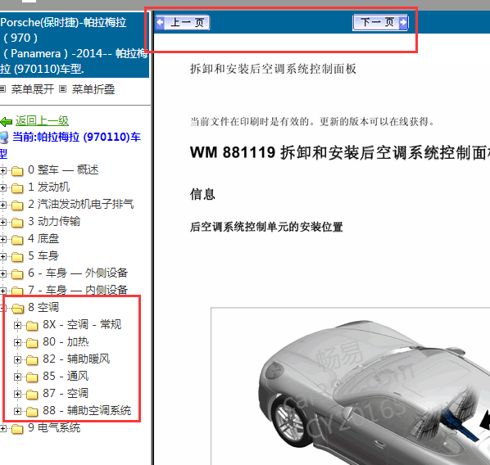This screenshot has height=465, width=490.
Task: Expand the 88 - 辅助空调系统 subfolder
Action: [x=17, y=411]
